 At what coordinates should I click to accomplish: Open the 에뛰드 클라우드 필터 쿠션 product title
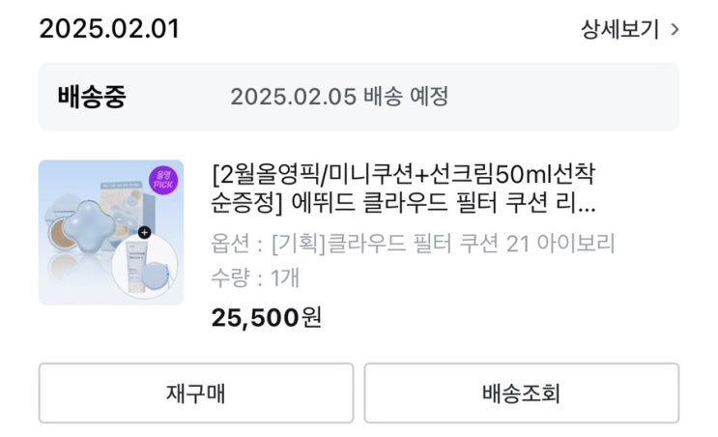point(404,190)
